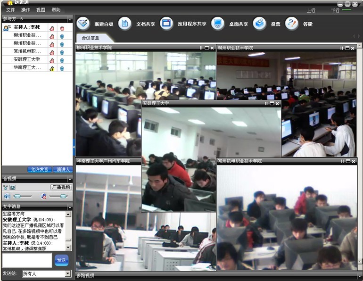Toggle microphone for 安徽理工大学 participant
363x281 pixels.
[x=52, y=60]
